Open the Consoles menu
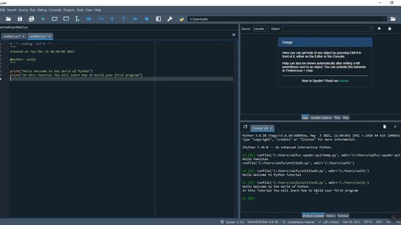 tap(55, 10)
